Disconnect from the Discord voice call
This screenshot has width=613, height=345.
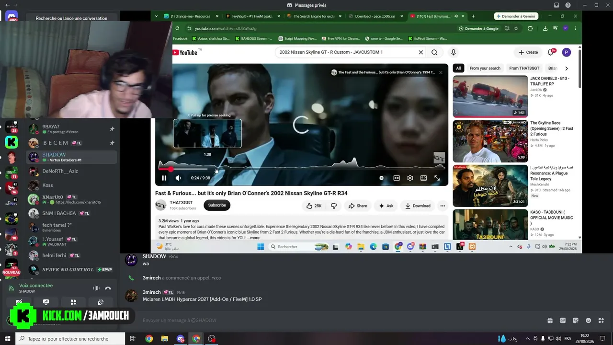[x=108, y=288]
